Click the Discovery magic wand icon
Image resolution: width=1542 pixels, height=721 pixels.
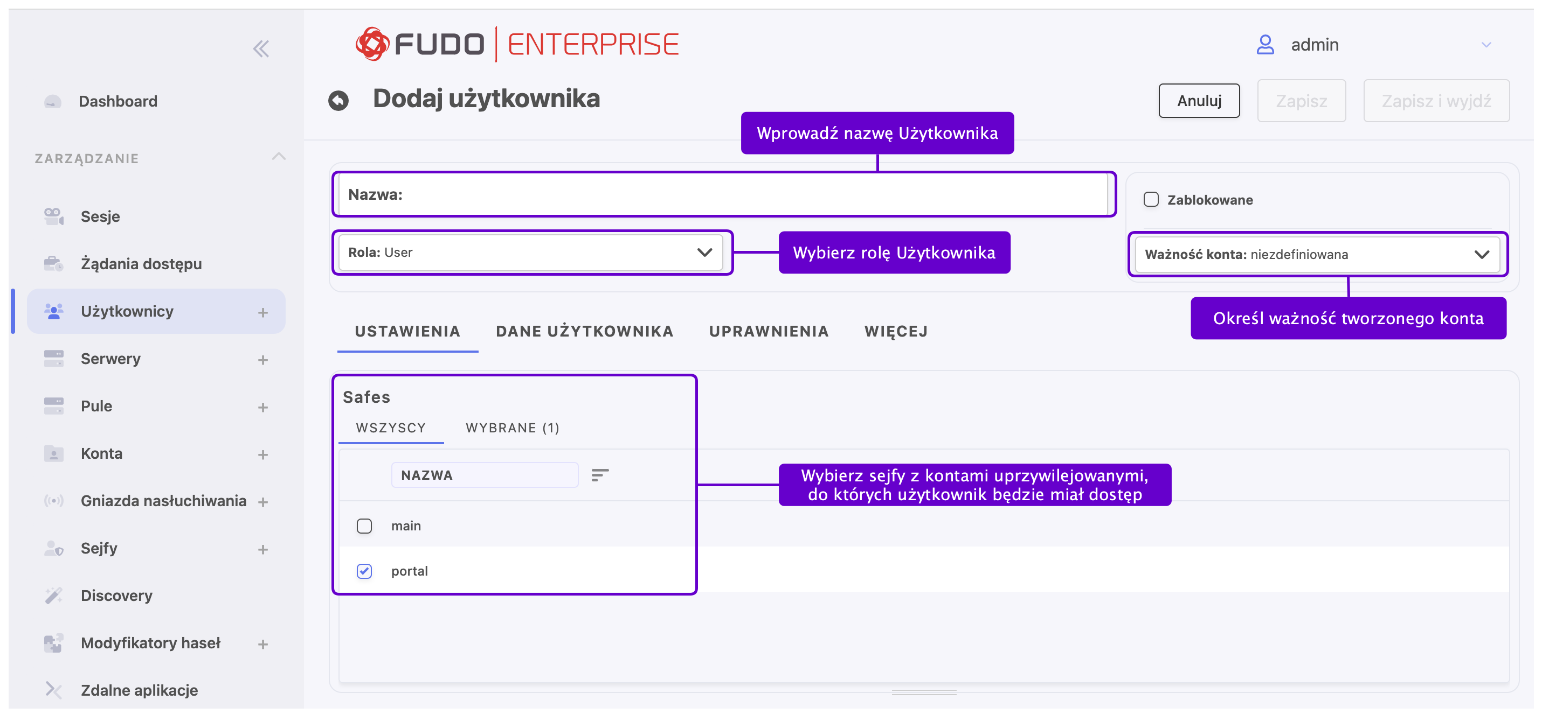coord(54,595)
